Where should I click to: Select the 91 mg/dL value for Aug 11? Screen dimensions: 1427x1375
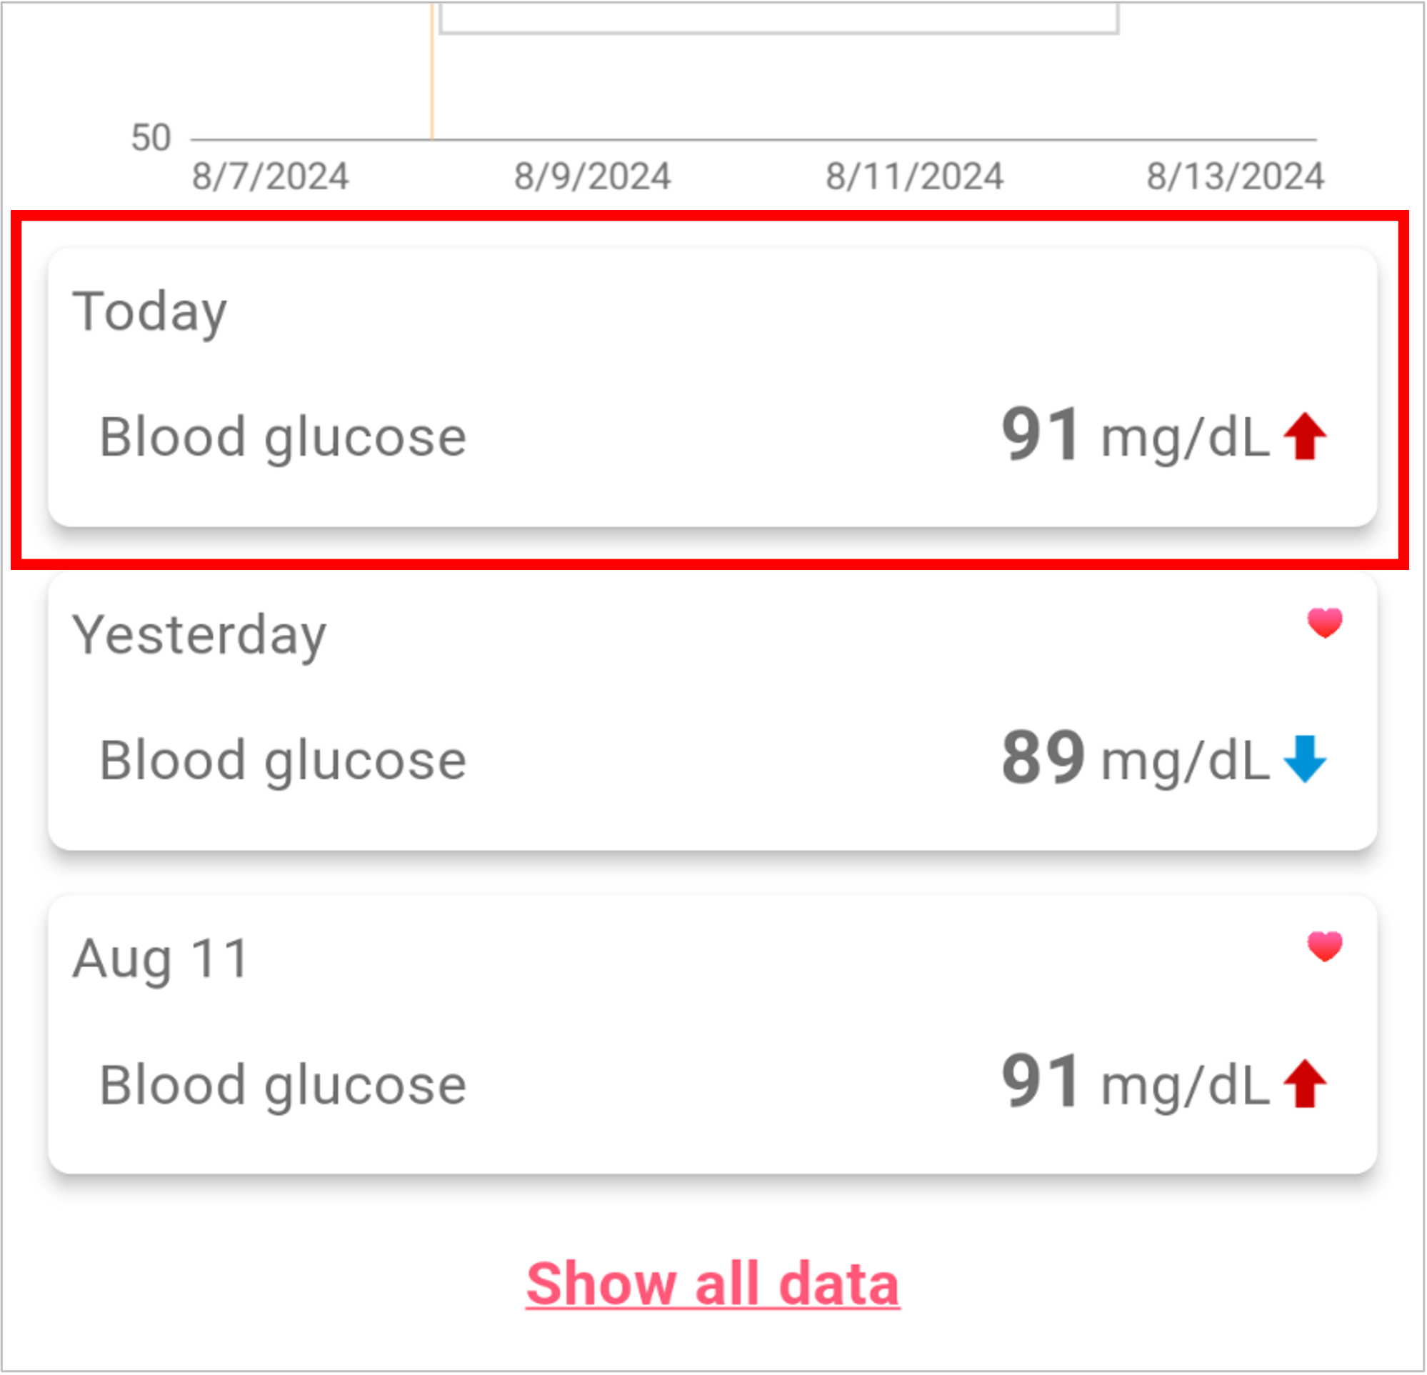1135,1083
